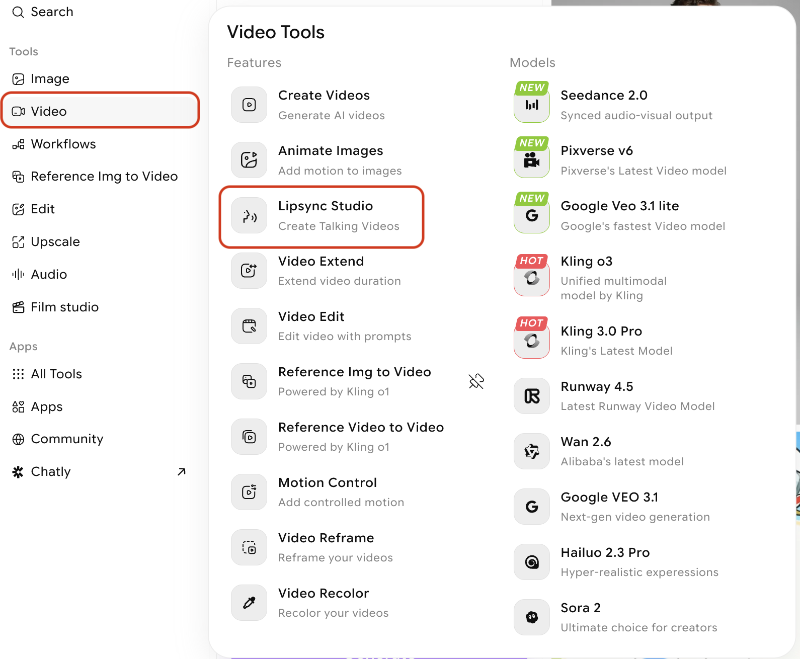This screenshot has width=800, height=659.
Task: Click 'Alibaba's latest model' description text
Action: (x=622, y=462)
